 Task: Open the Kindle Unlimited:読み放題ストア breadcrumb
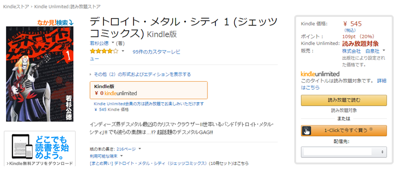point(67,6)
